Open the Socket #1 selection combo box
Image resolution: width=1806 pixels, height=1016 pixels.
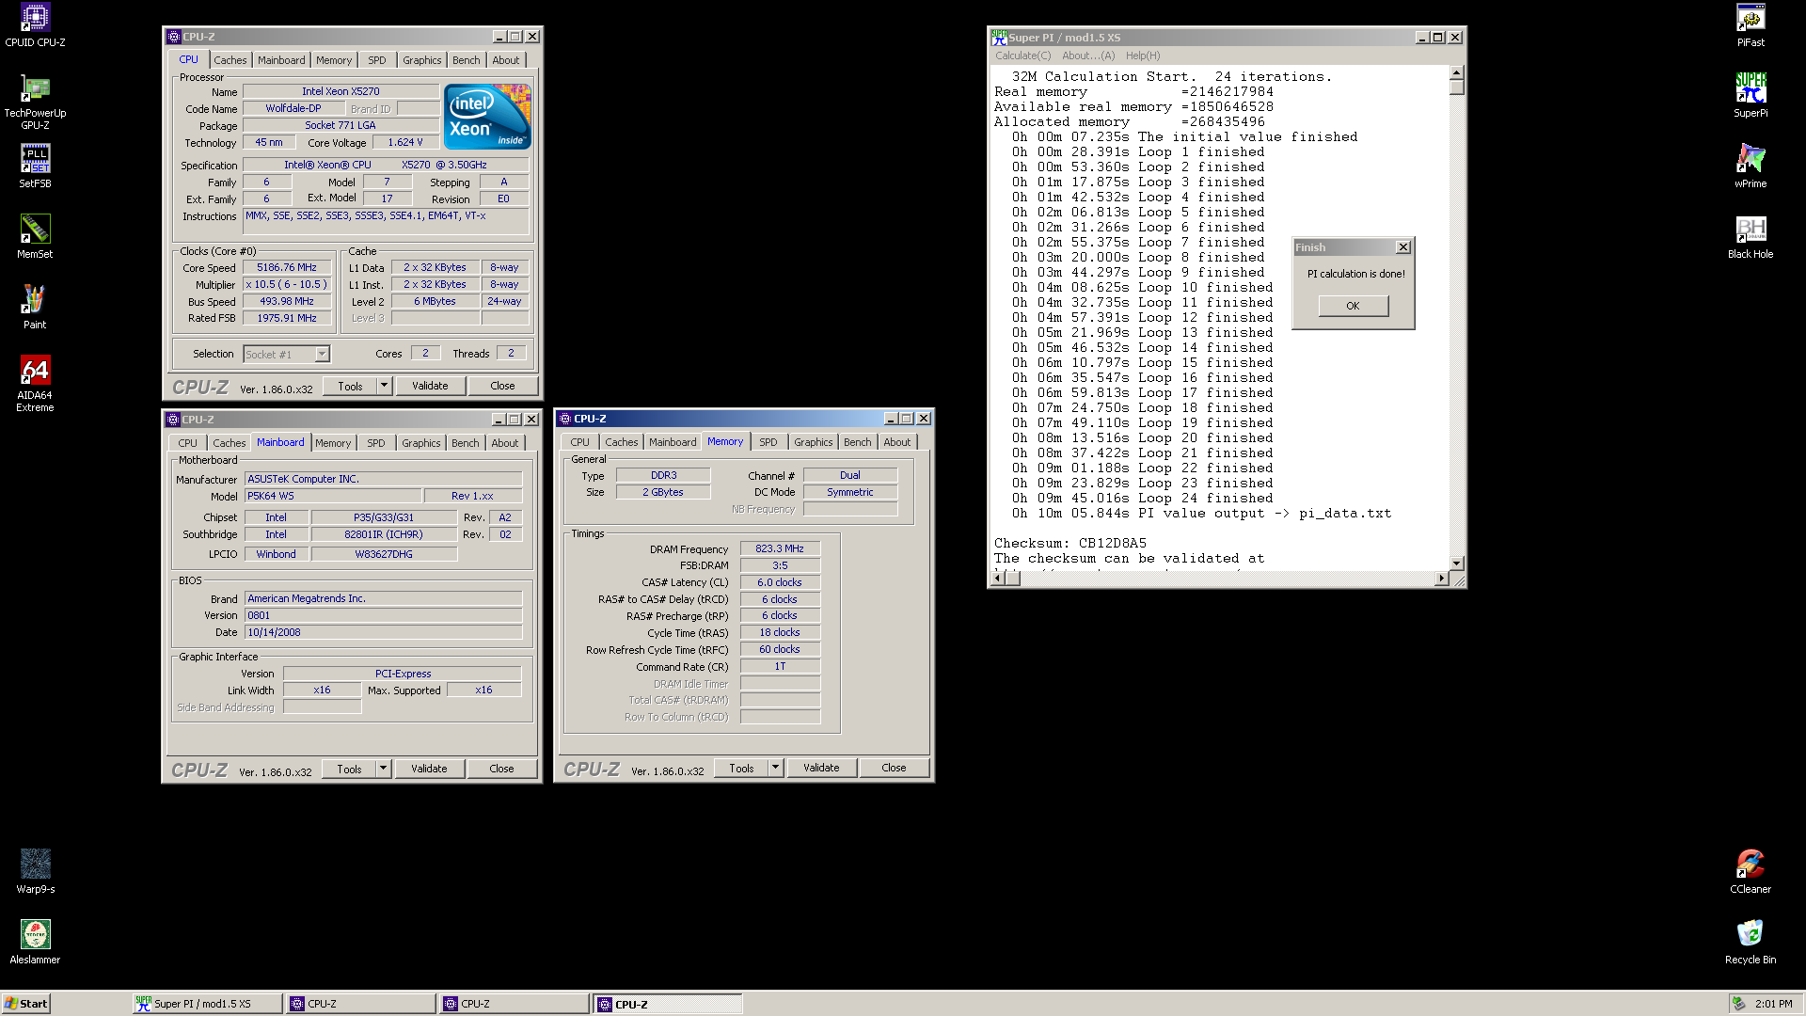[x=286, y=354]
